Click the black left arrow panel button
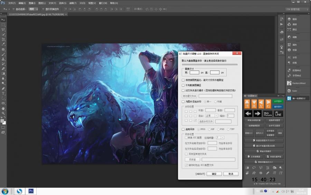Screen dimensions: 311x195 (x=248, y=114)
